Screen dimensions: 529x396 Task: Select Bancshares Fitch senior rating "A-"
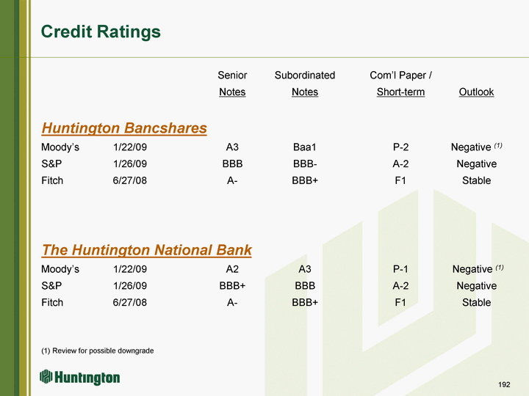pos(232,180)
